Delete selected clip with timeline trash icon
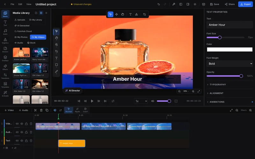The image size is (255, 159). coord(41,110)
